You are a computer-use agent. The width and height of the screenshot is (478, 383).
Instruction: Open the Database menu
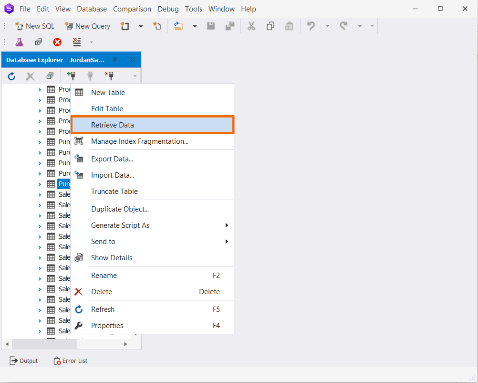(x=92, y=9)
